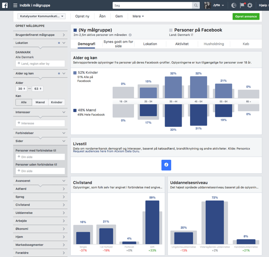Click the info icon beside monthly active people
This screenshot has width=269, height=257.
[130, 35]
